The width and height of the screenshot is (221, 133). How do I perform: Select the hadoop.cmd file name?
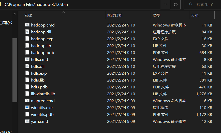43,25
